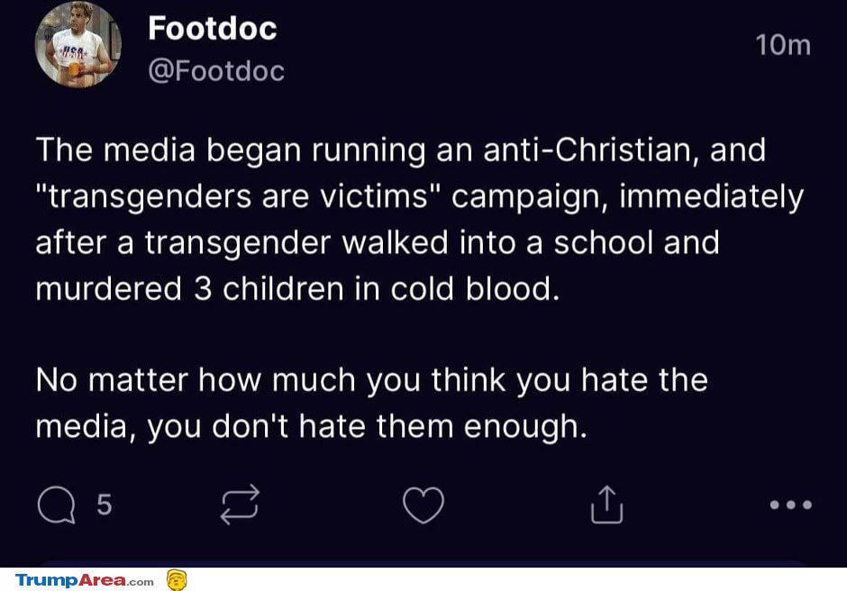The height and width of the screenshot is (591, 847).
Task: Open post by clicking the first paragraph
Action: [x=420, y=219]
